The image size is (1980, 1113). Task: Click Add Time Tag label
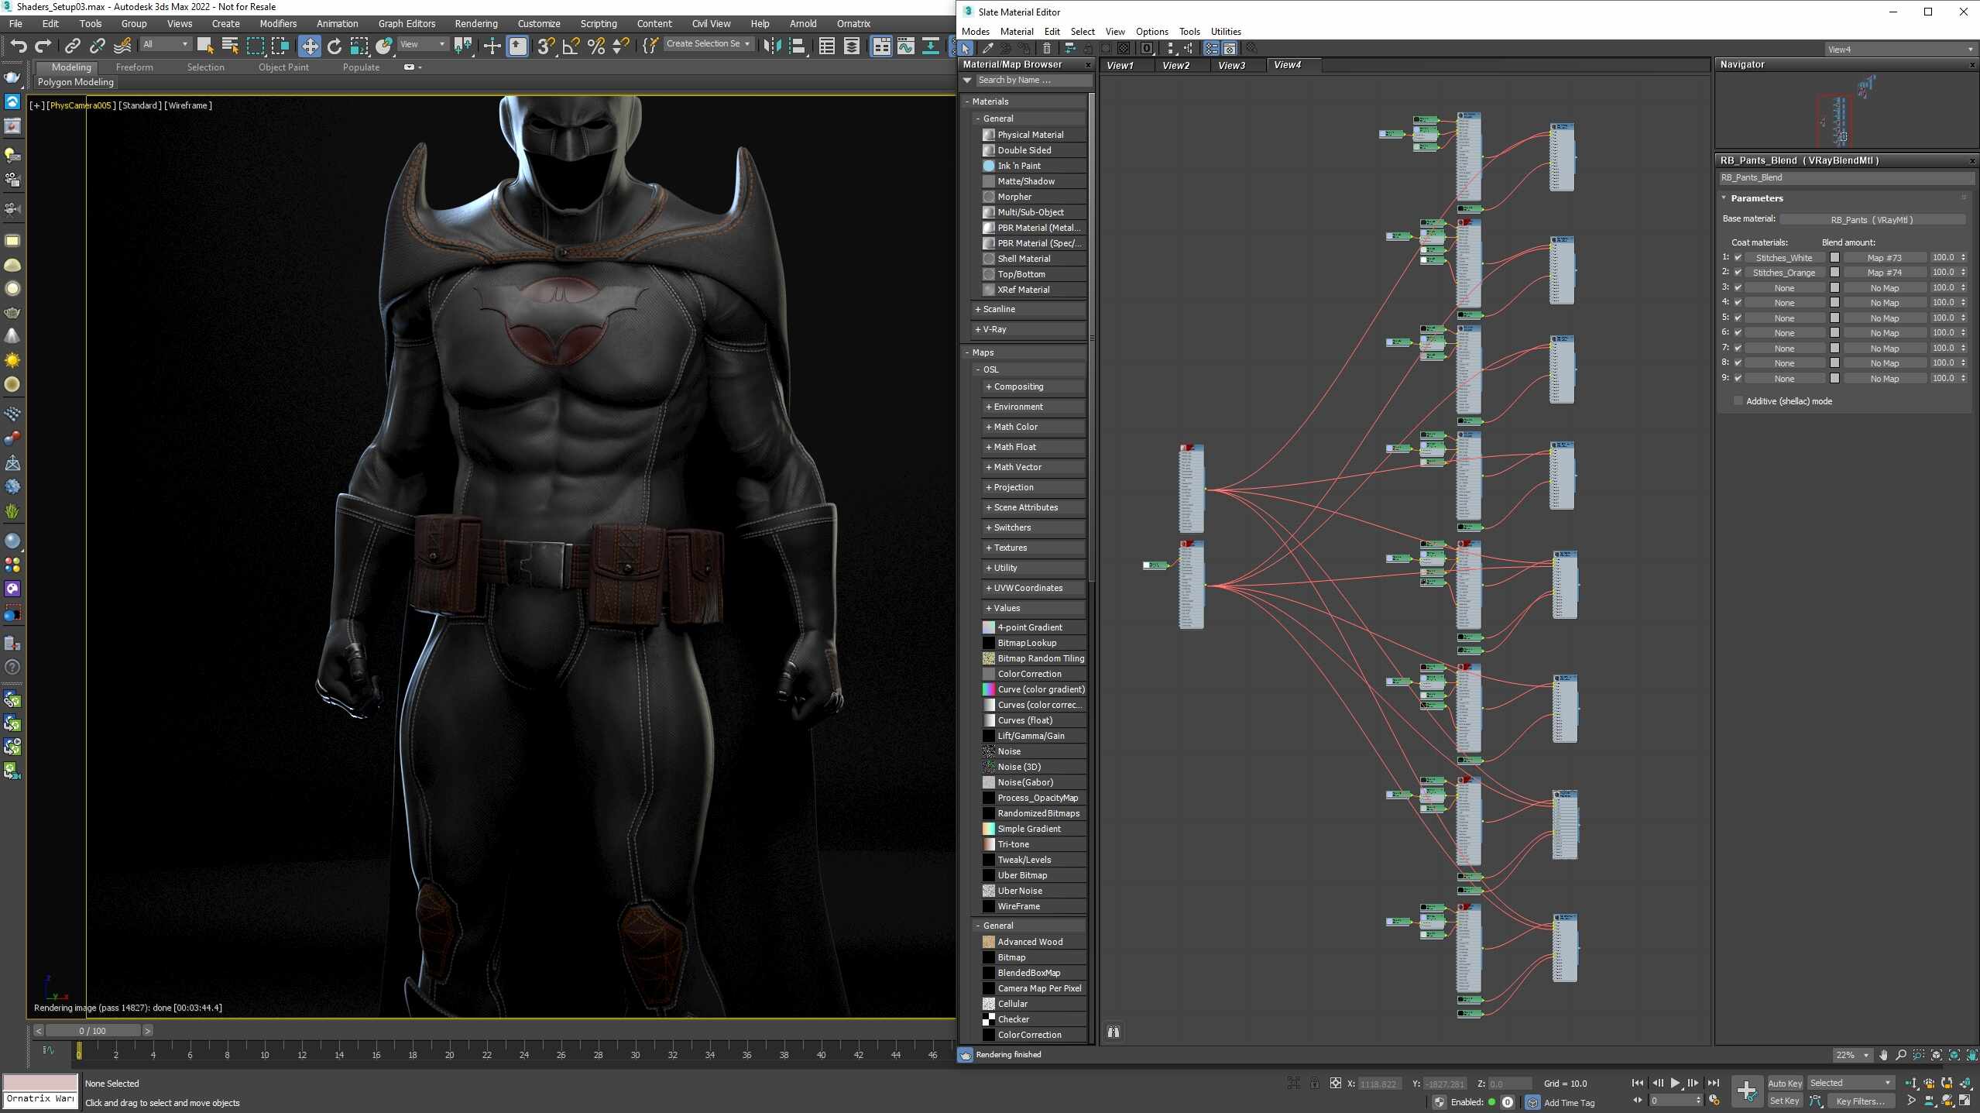pos(1569,1103)
